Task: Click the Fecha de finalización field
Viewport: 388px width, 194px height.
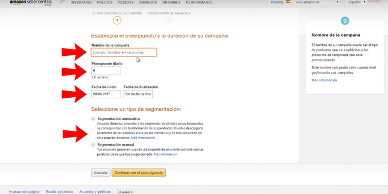Action: (x=138, y=94)
